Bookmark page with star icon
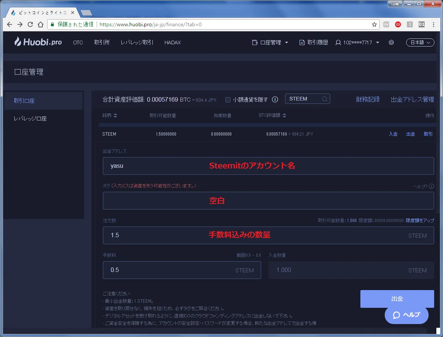Image resolution: width=443 pixels, height=337 pixels. coord(374,24)
